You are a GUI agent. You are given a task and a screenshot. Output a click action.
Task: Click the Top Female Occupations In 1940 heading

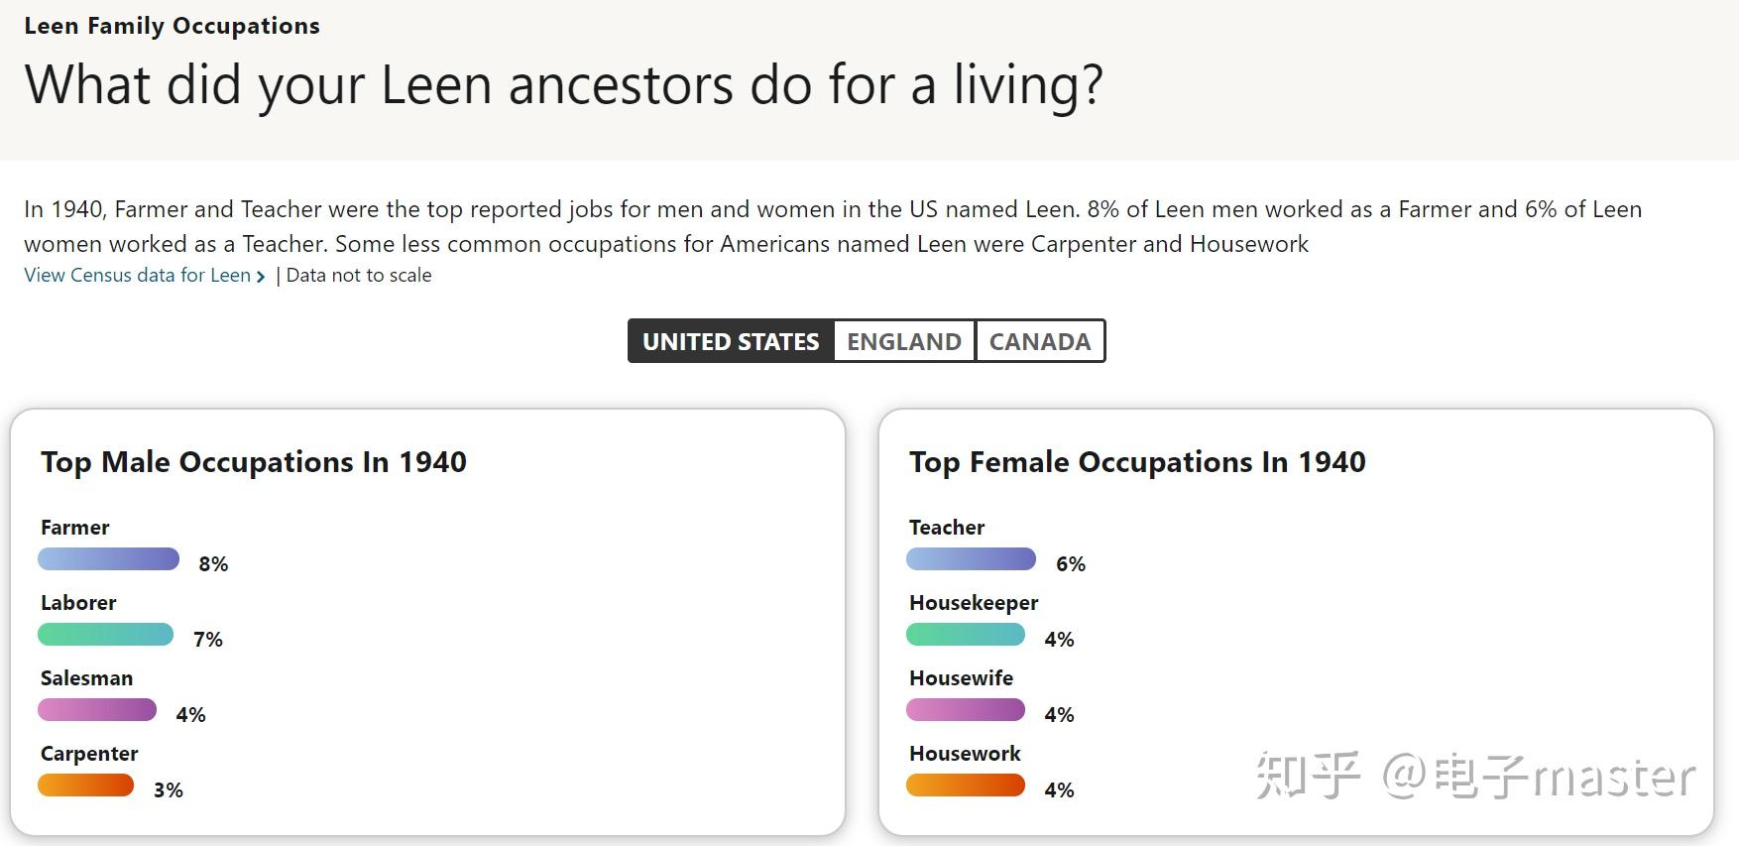[1137, 462]
